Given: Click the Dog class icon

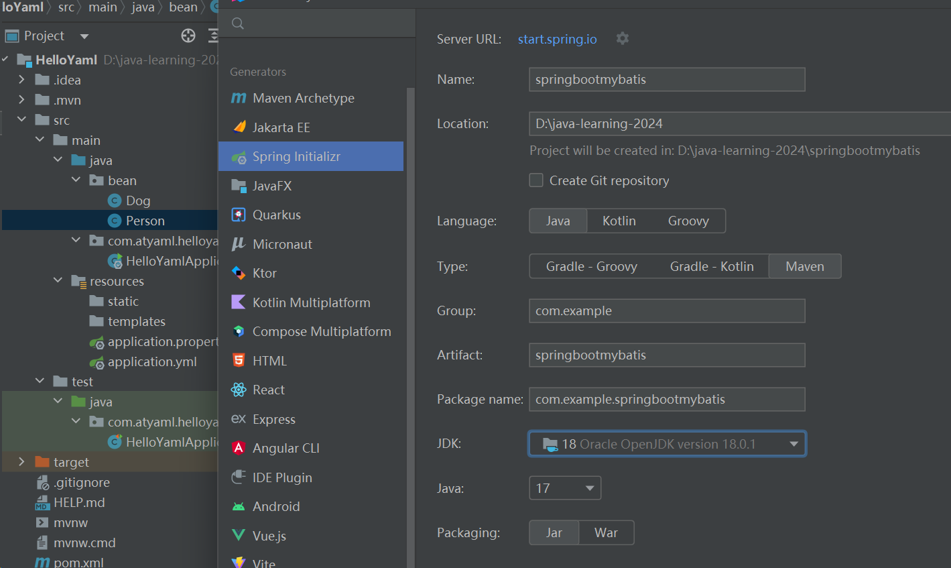Looking at the screenshot, I should 115,201.
